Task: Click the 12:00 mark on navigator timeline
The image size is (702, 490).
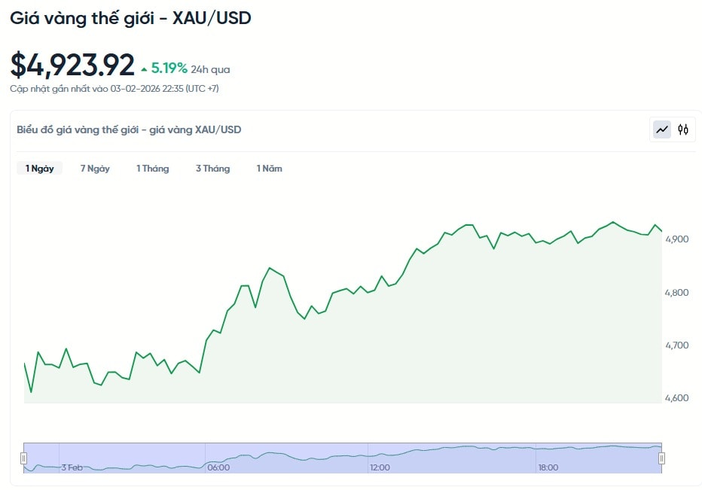Action: point(380,467)
